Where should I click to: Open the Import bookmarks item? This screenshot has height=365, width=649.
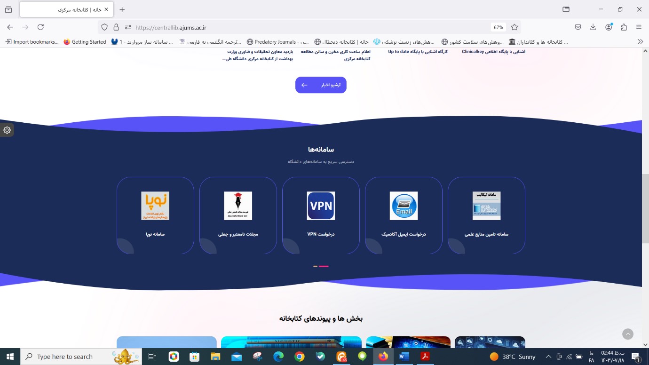pos(32,41)
